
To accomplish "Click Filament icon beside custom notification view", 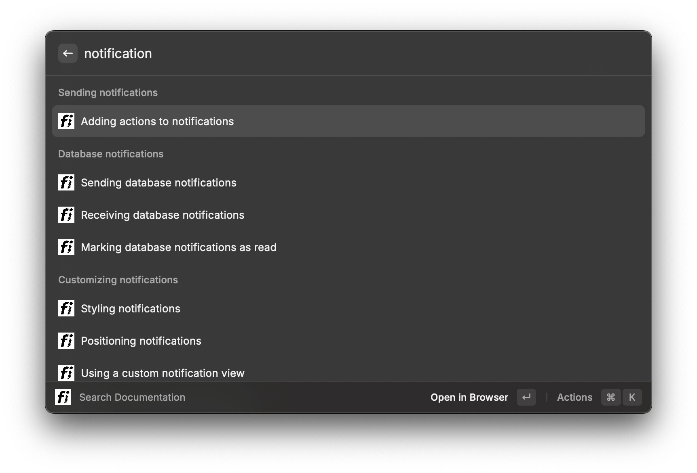I will click(66, 373).
